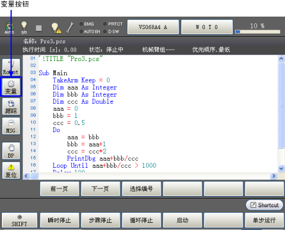This screenshot has width=285, height=230.
Task: Click the program name Pro3.pcs
Action: 53,41
